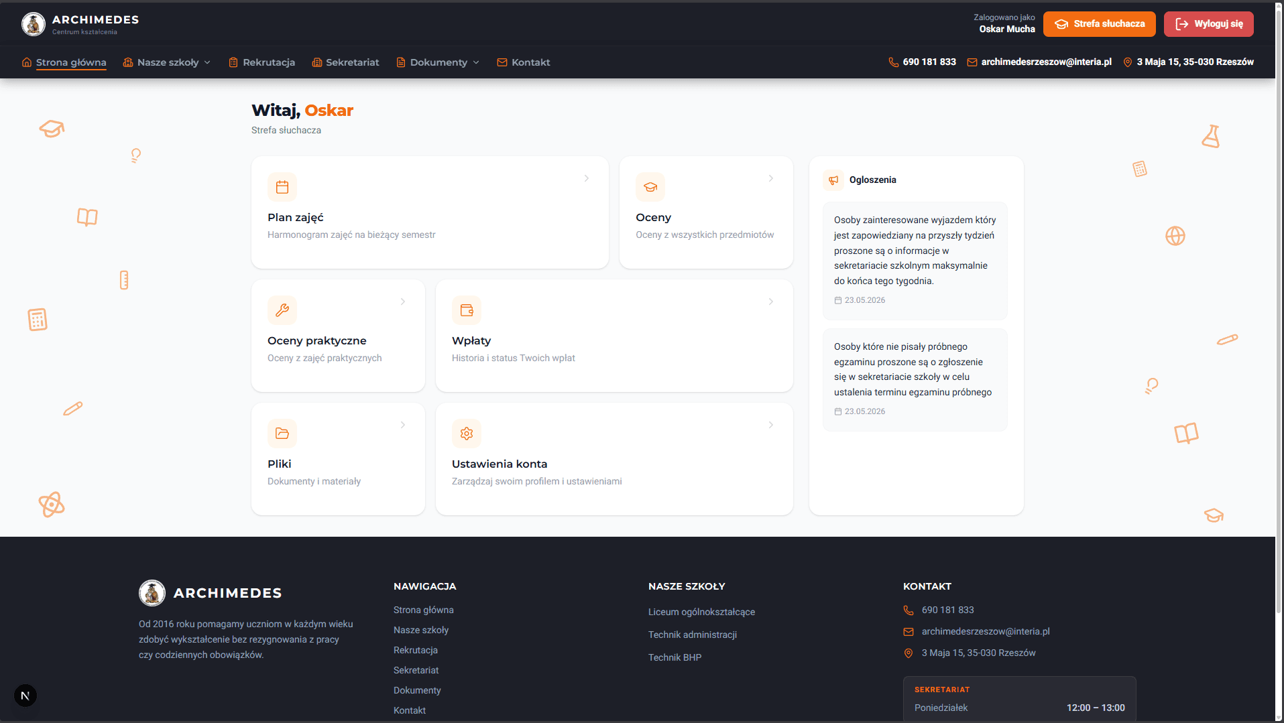Click the megaphone icon beside Ogłoszenia
Screen dimensions: 1284x723
(x=833, y=180)
